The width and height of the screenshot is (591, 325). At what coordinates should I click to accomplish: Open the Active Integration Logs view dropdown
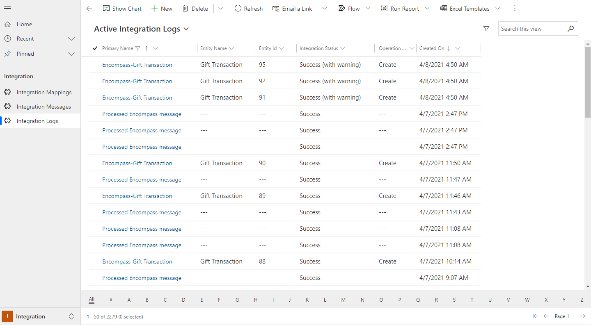coord(186,29)
